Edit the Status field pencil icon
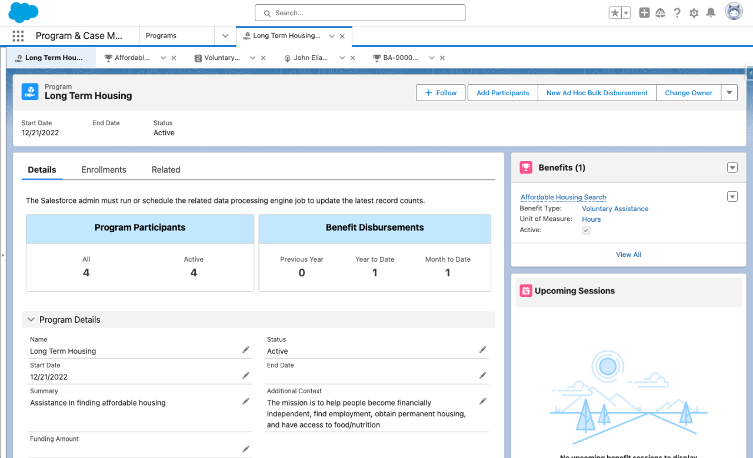753x458 pixels. pos(483,350)
